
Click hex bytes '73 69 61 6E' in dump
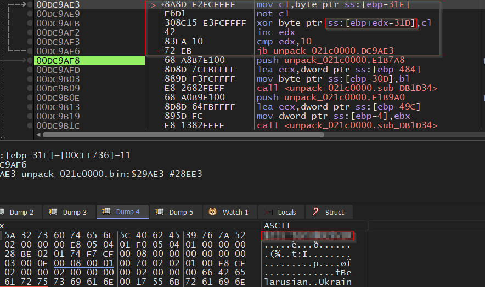coord(83,282)
